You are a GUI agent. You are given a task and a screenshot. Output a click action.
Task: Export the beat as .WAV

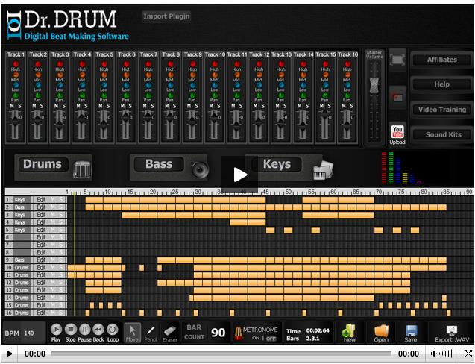click(452, 333)
